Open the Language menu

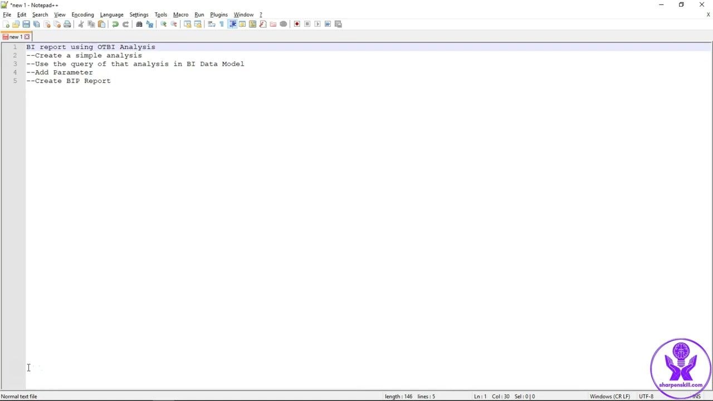(x=111, y=14)
